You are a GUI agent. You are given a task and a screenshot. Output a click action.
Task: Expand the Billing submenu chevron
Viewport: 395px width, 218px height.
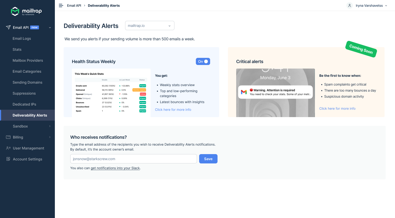click(50, 137)
